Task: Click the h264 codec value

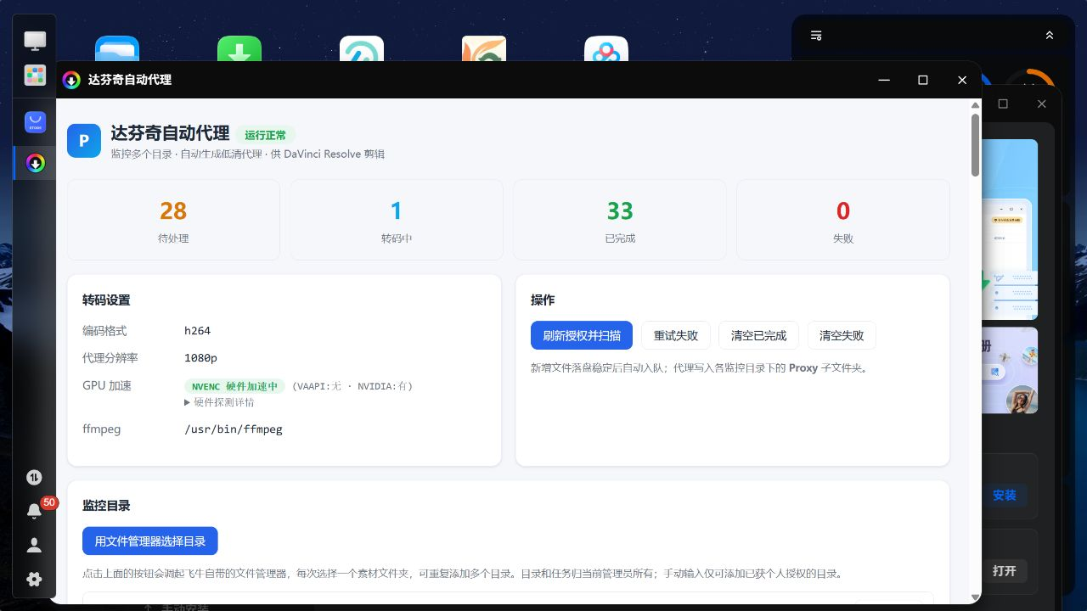Action: [198, 331]
